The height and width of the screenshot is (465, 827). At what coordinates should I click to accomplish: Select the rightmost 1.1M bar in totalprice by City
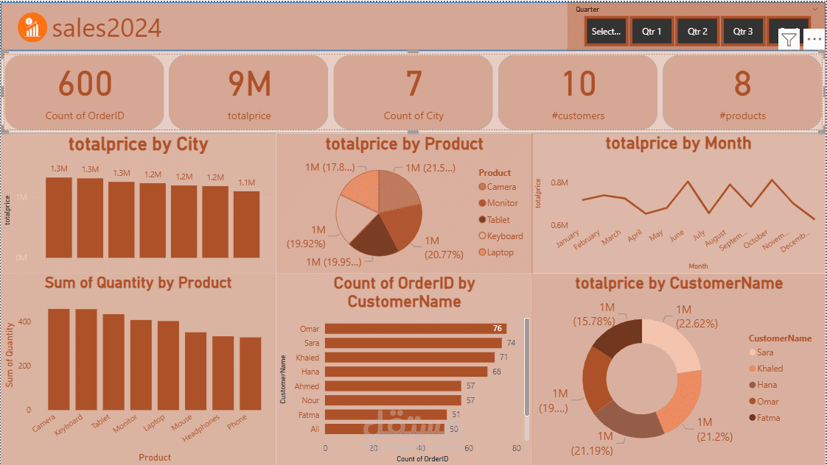(246, 224)
